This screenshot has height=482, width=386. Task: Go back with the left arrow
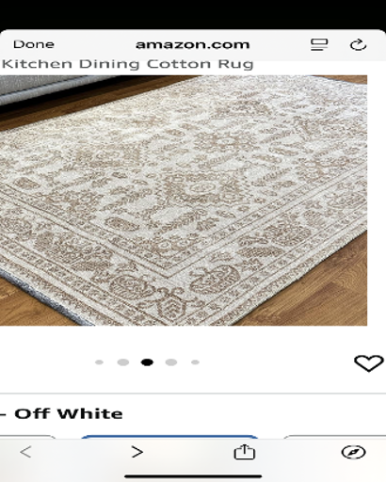[x=25, y=452]
